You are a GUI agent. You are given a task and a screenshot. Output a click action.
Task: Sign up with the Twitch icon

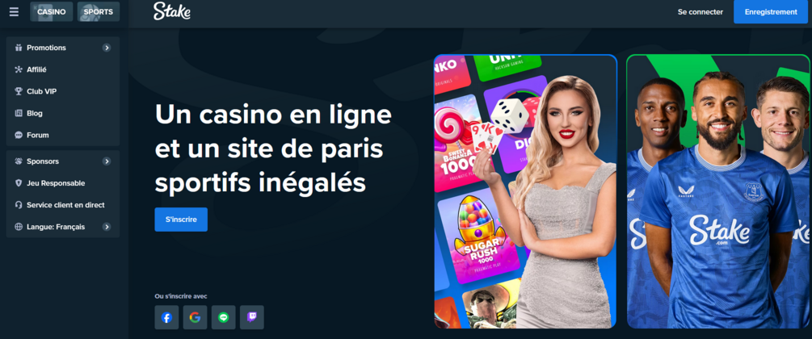(x=252, y=317)
